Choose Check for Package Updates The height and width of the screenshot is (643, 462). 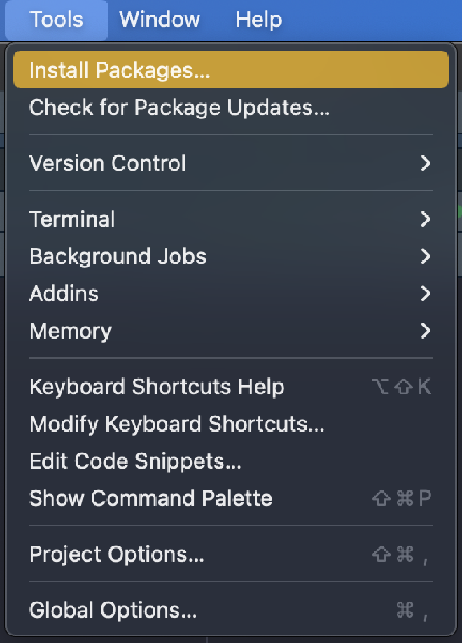click(x=179, y=107)
